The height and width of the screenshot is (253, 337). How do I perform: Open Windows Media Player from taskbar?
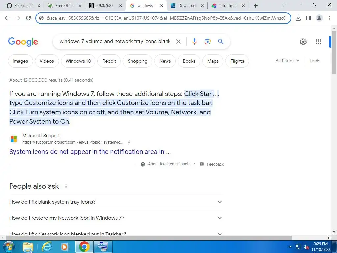pyautogui.click(x=65, y=247)
